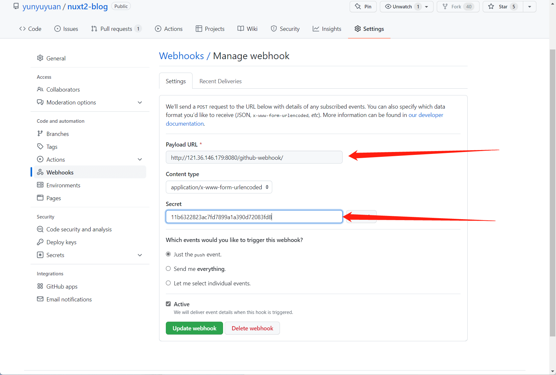Open the developer documentation link
Image resolution: width=556 pixels, height=375 pixels.
(426, 115)
